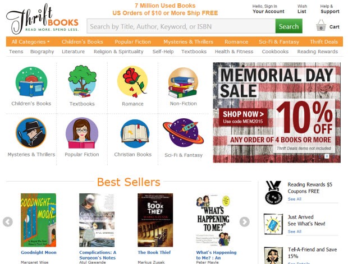Image resolution: width=348 pixels, height=264 pixels.
Task: Select the Textbooks tree icon
Action: pyautogui.click(x=82, y=81)
